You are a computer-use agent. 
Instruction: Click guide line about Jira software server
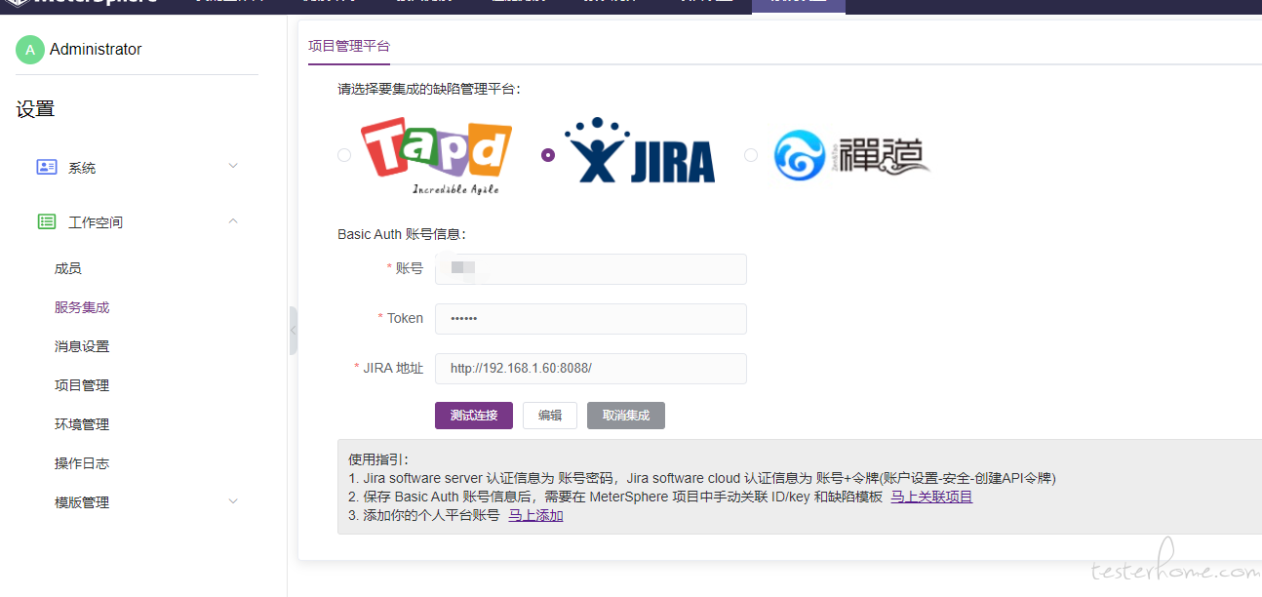[702, 478]
